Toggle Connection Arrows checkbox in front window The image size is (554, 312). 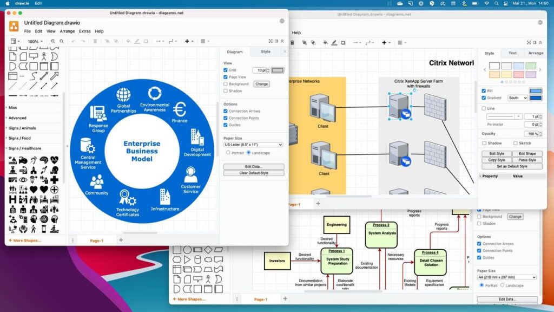click(x=226, y=111)
